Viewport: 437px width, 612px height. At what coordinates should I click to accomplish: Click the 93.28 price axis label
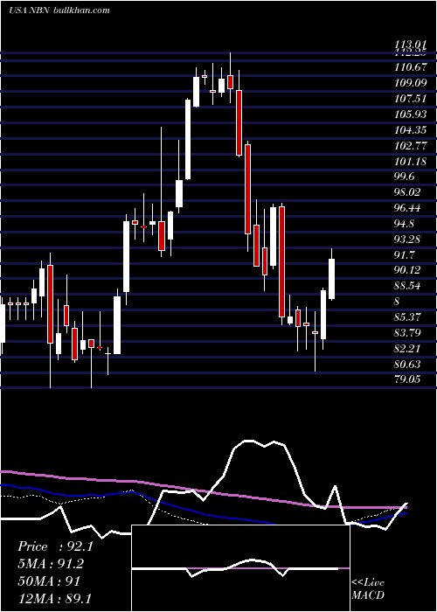(407, 239)
